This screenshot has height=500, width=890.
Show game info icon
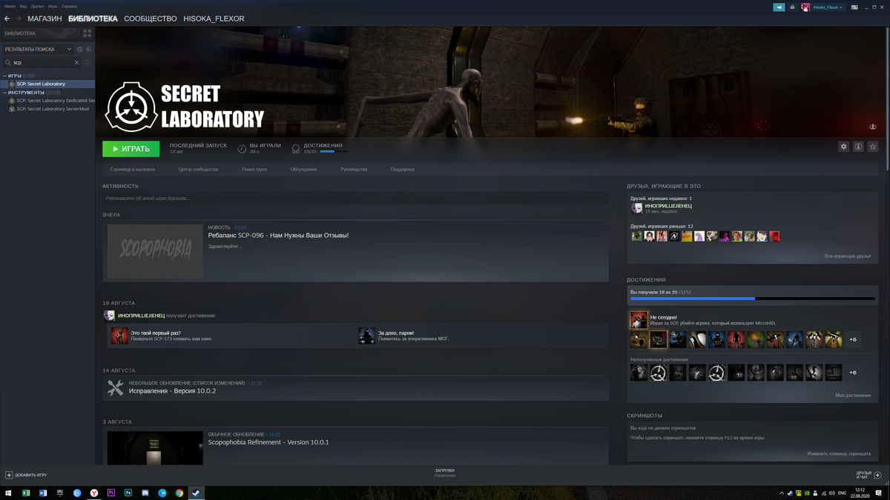pos(858,147)
